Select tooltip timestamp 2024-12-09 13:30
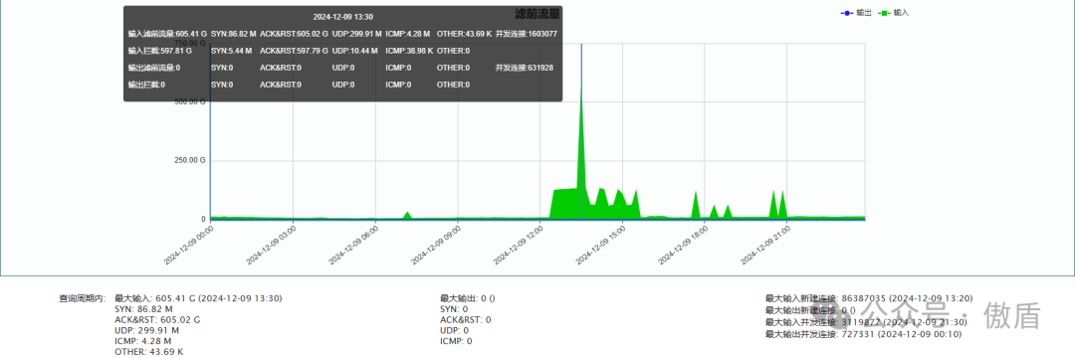The width and height of the screenshot is (1075, 358). (x=342, y=17)
